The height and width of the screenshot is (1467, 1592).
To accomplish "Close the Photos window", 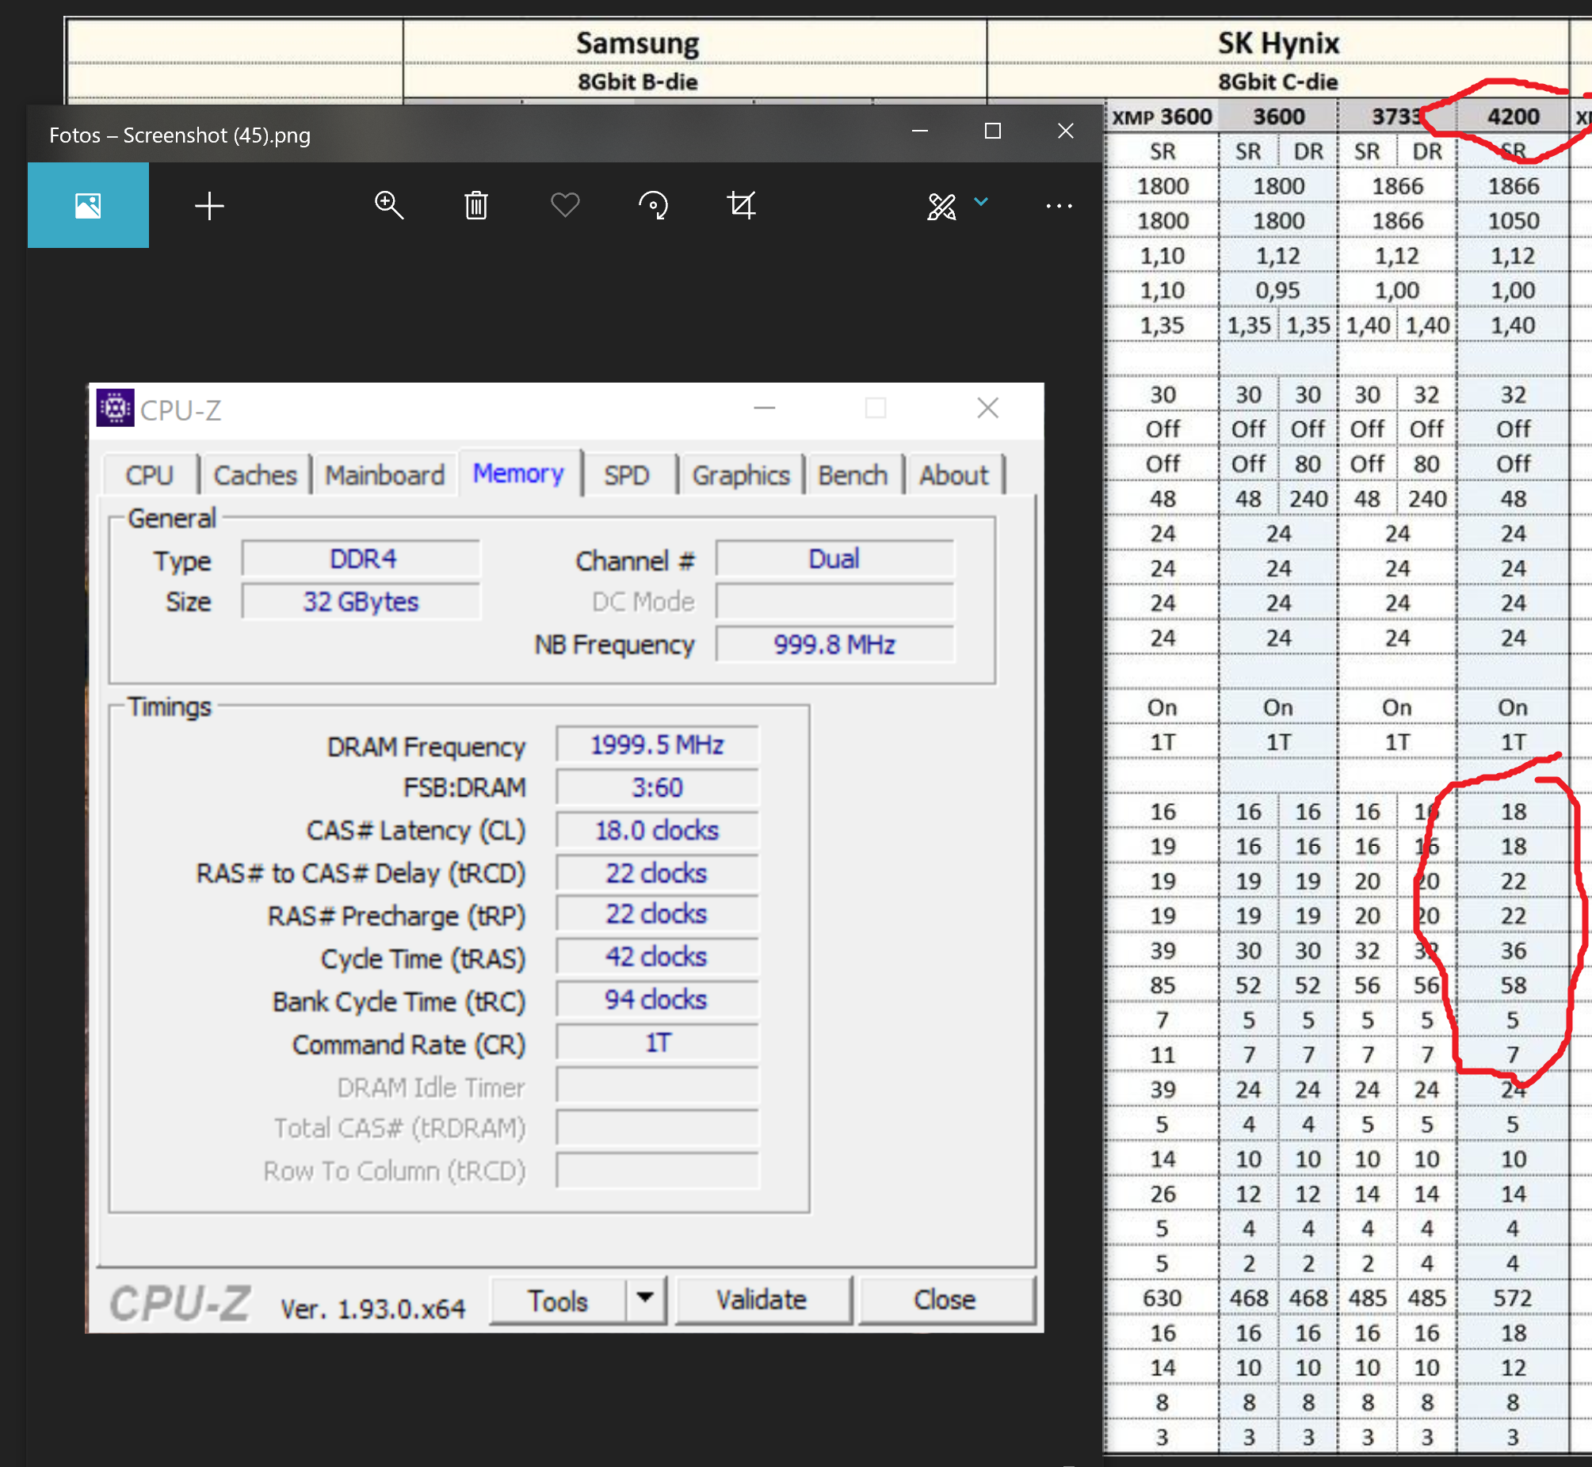I will 1066,131.
